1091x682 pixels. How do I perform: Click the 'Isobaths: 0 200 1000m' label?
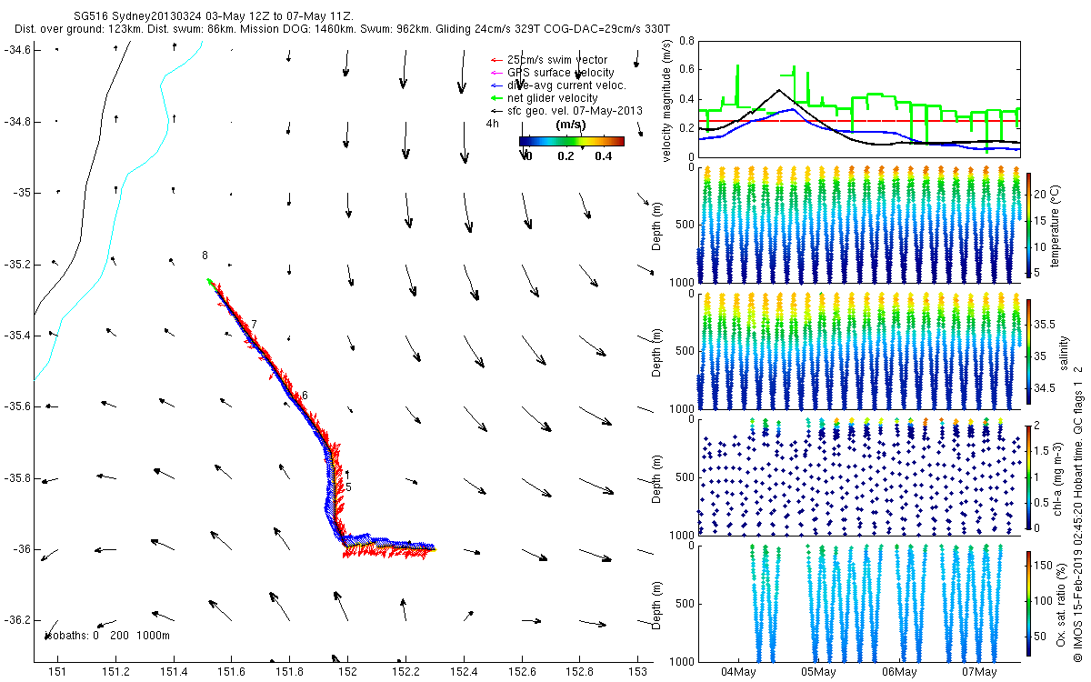pyautogui.click(x=106, y=635)
